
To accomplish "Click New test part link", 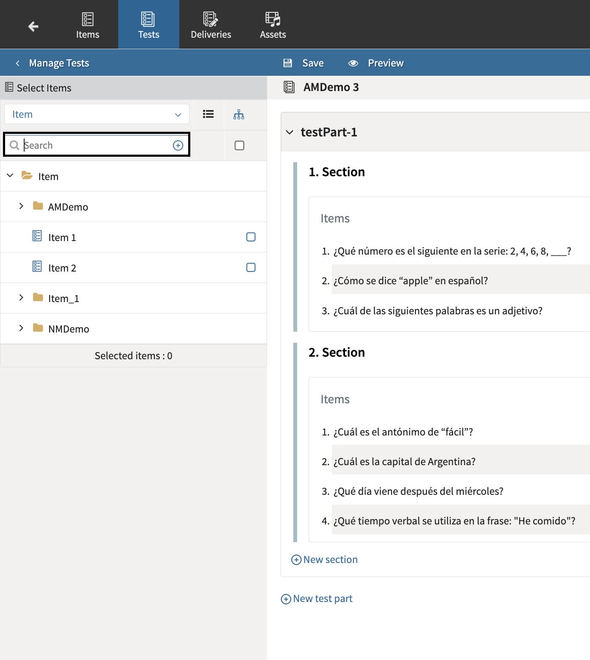I will [x=317, y=599].
